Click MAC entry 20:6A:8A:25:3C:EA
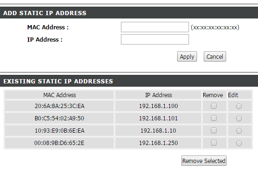Screen dimensions: 258x172 tap(60, 106)
